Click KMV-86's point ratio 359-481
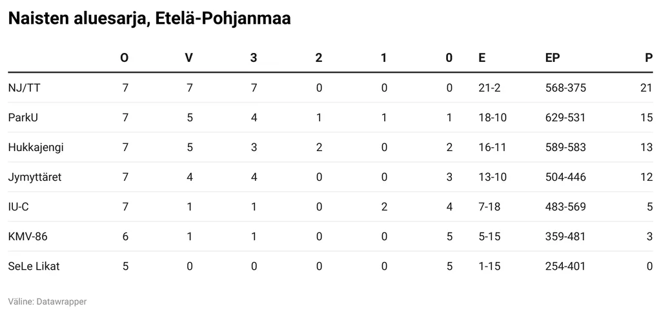Image resolution: width=661 pixels, height=315 pixels. point(565,236)
